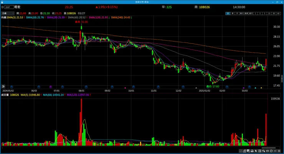Click the pink triangle marker before 10/01
The height and width of the screenshot is (154, 284).
coord(125,88)
